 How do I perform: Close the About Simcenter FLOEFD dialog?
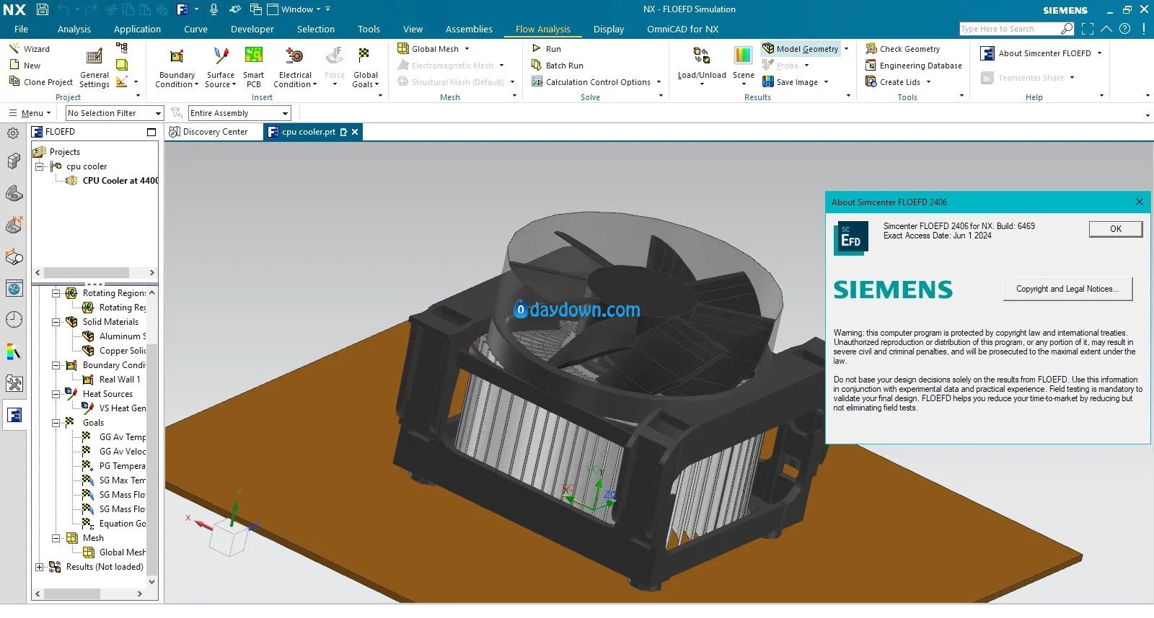coord(1140,202)
